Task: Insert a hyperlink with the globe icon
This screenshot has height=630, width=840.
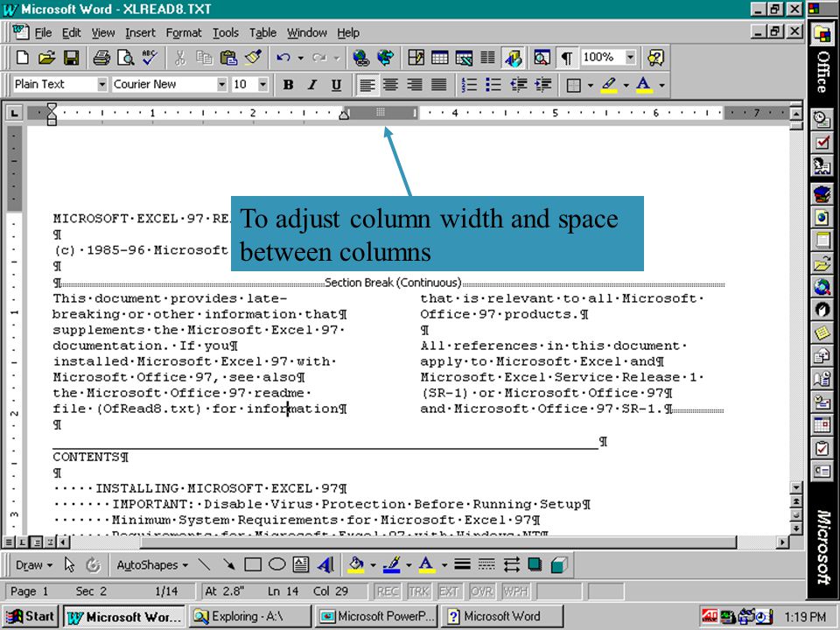Action: click(361, 58)
